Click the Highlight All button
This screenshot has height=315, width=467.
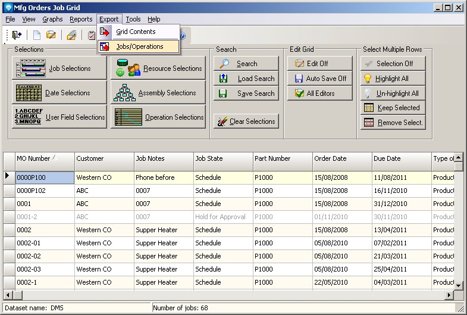point(393,79)
